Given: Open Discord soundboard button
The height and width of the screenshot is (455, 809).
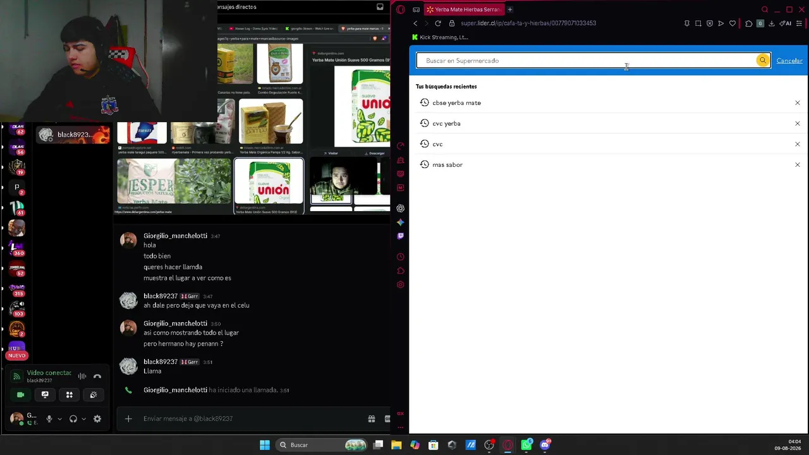Looking at the screenshot, I should (94, 395).
